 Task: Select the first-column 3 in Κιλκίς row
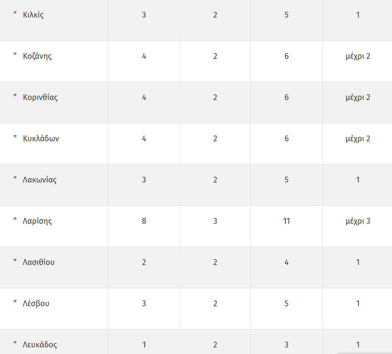point(144,15)
